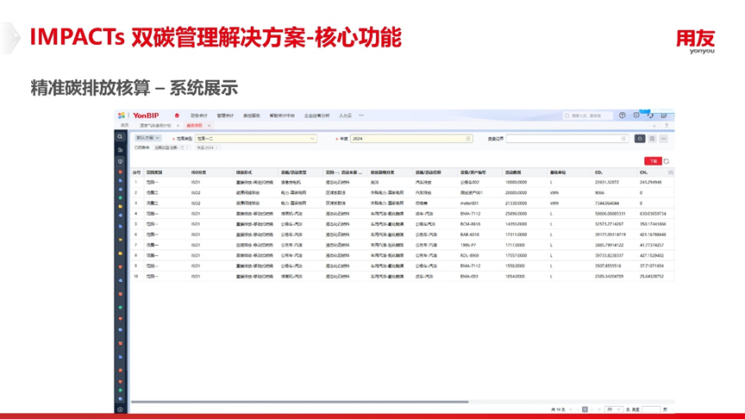Screen dimensions: 745x419
Task: Click the empty boundary input field
Action: tap(567, 139)
